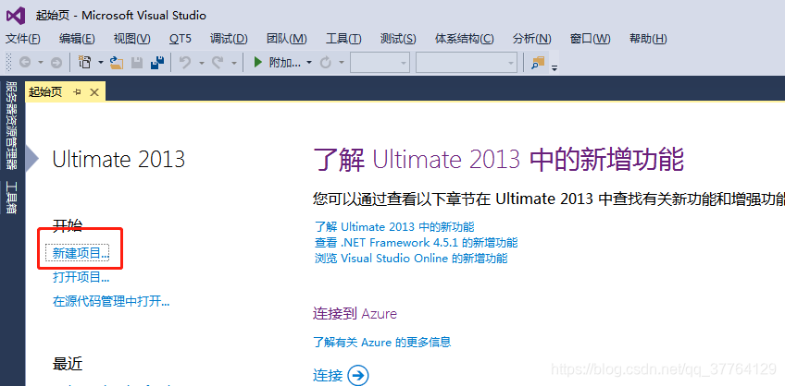Click the 连接 link text
Image resolution: width=785 pixels, height=386 pixels.
click(x=328, y=375)
